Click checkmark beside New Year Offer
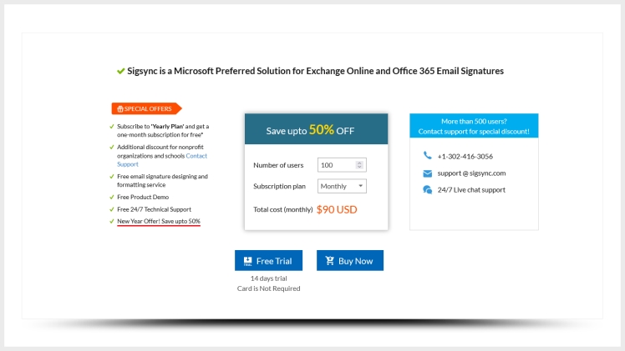625x351 pixels. (112, 221)
